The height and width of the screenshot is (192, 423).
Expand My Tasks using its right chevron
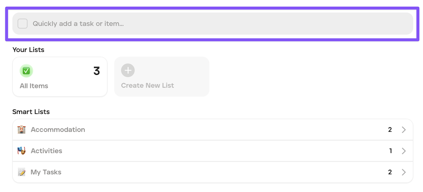click(x=403, y=172)
